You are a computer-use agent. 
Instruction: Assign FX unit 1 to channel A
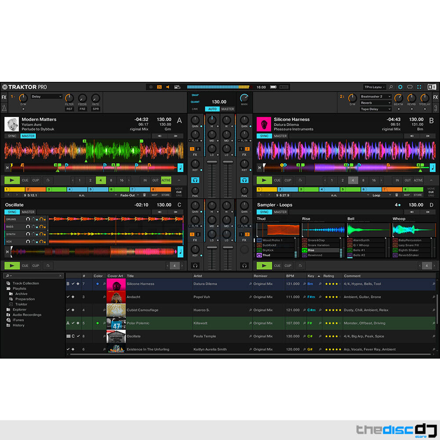point(192,149)
